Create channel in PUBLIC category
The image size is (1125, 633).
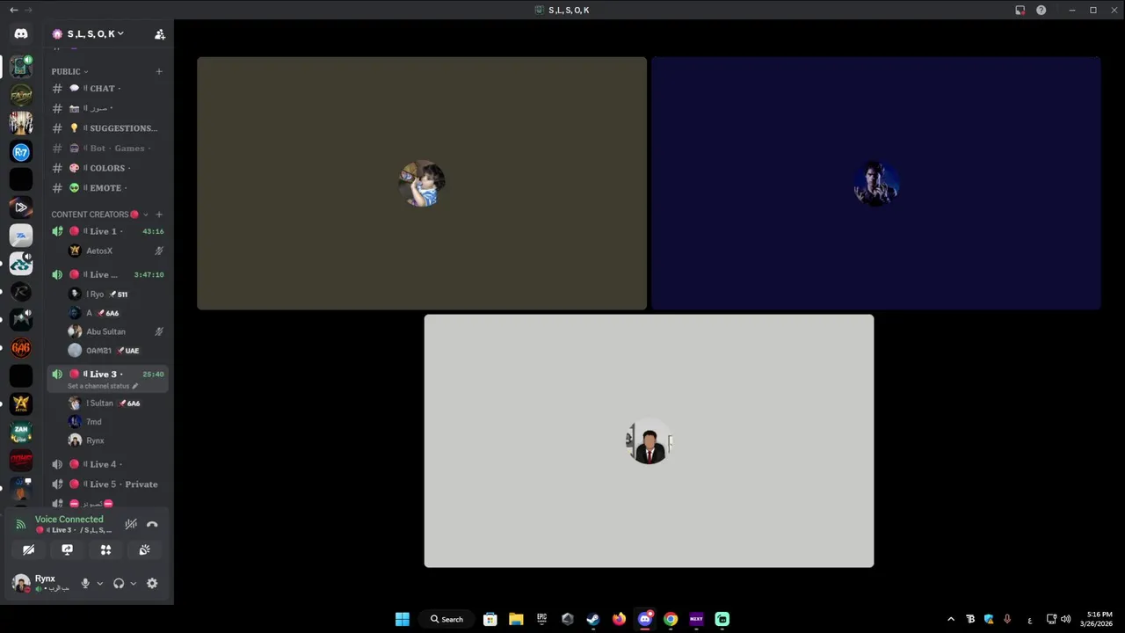click(159, 71)
